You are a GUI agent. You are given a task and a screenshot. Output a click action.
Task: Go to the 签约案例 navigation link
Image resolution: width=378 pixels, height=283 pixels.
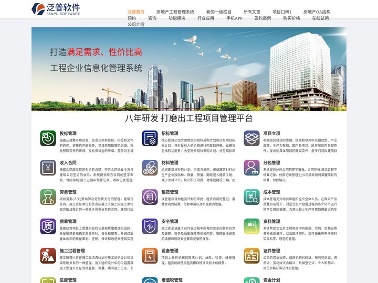coord(263,18)
